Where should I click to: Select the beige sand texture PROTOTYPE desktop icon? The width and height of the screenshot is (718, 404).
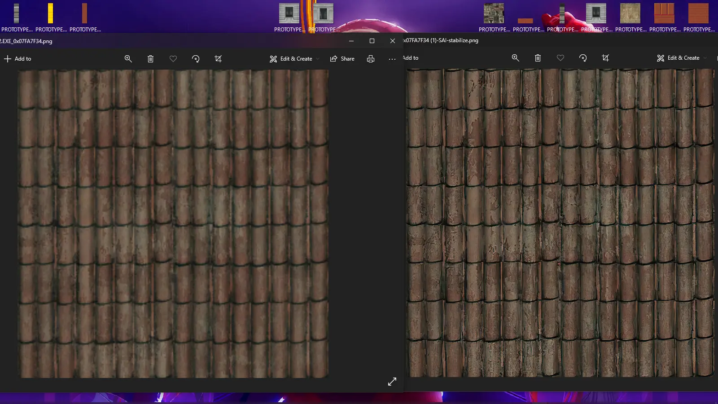[x=630, y=18]
